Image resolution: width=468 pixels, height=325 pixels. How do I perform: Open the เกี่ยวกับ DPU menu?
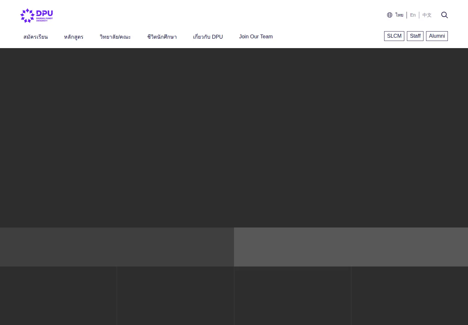click(208, 37)
